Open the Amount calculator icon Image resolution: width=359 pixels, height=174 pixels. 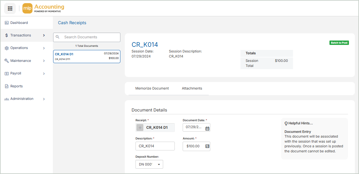[x=207, y=146]
